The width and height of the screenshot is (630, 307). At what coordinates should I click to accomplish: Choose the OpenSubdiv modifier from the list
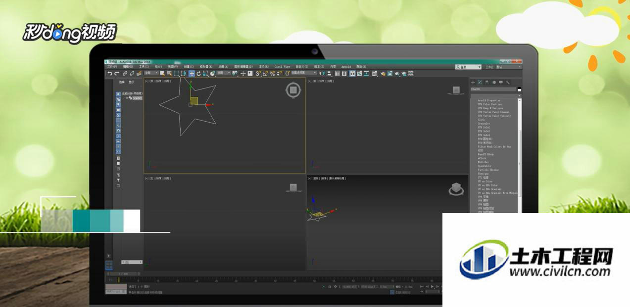pos(485,166)
